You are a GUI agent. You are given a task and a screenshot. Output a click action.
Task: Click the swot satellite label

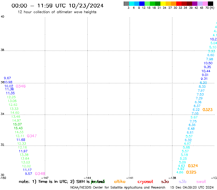(x=201, y=182)
